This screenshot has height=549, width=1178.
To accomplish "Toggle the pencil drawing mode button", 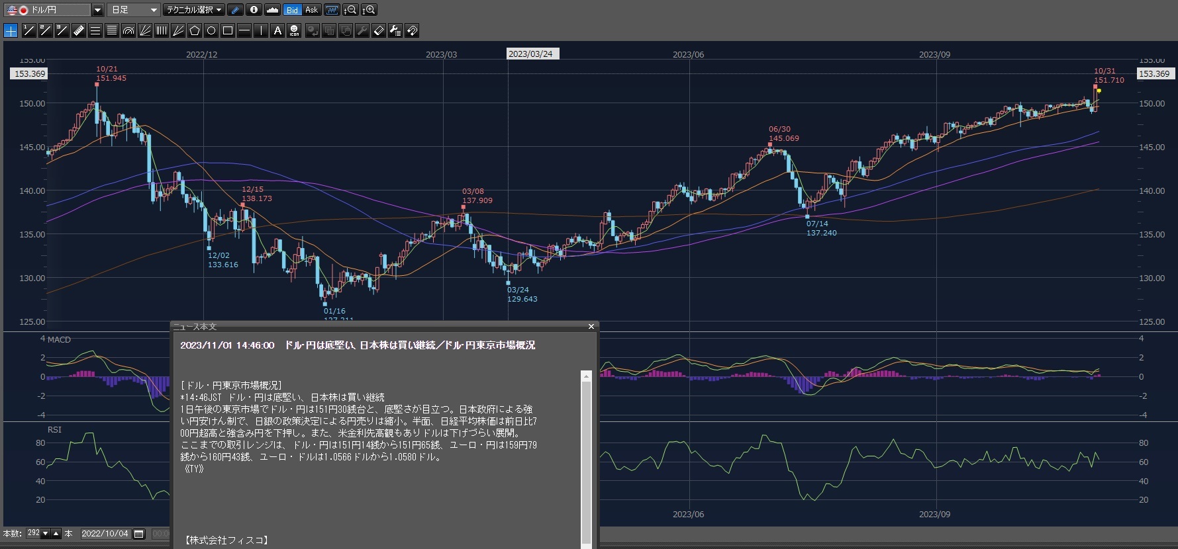I will (235, 10).
